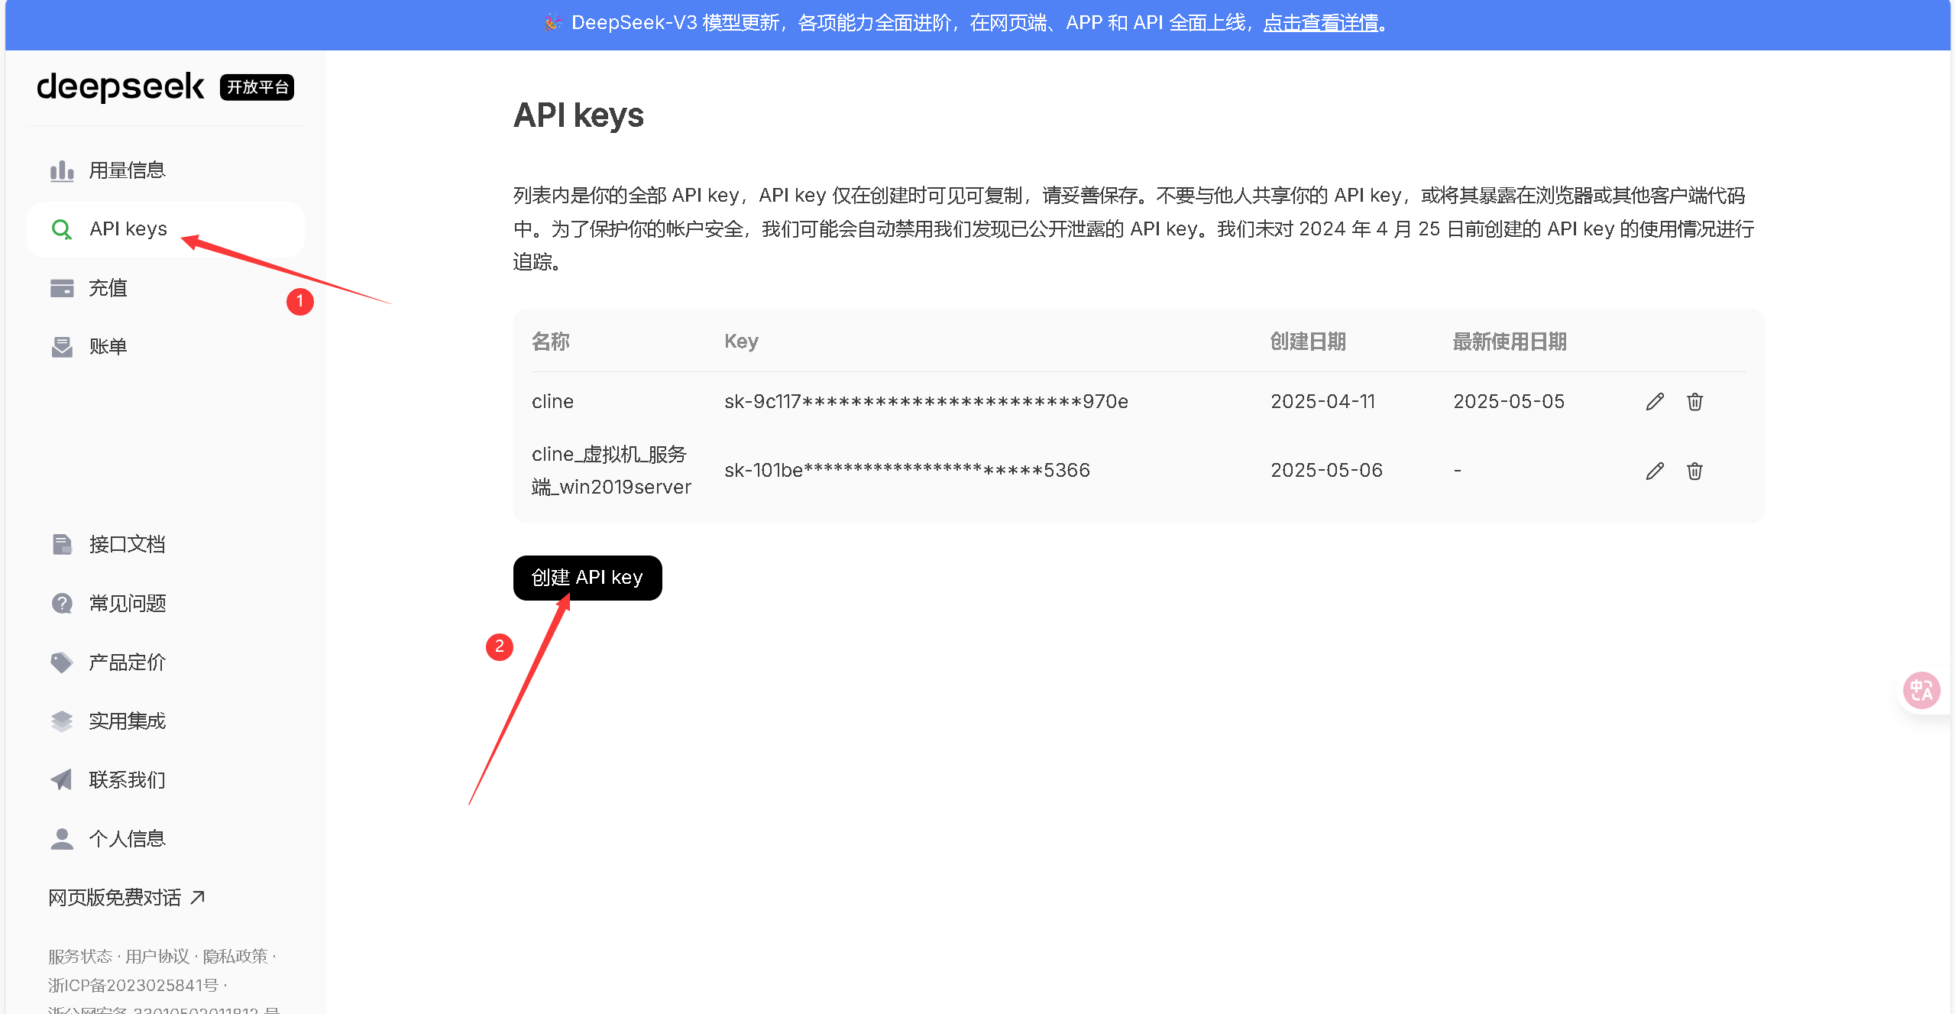Open the 账单 billing icon
Screen dimensions: 1955x1014
click(x=61, y=346)
